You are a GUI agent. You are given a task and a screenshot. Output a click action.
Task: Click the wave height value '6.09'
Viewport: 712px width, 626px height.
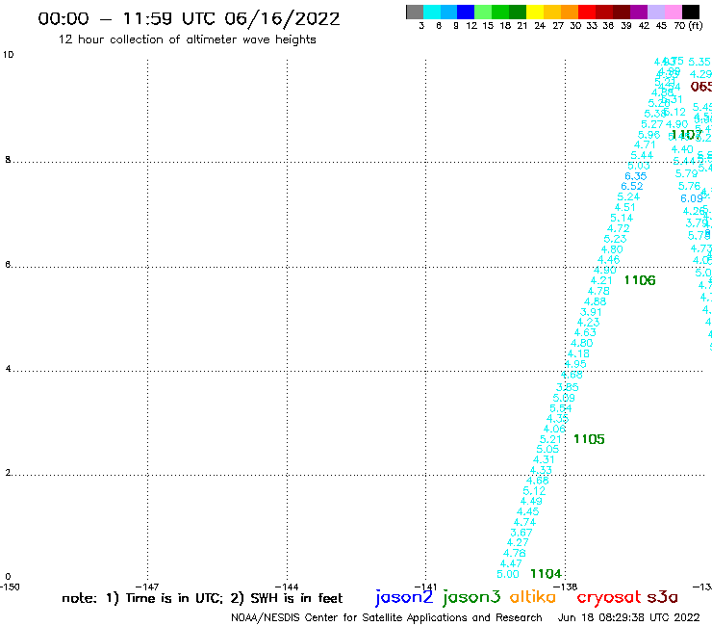coord(692,198)
